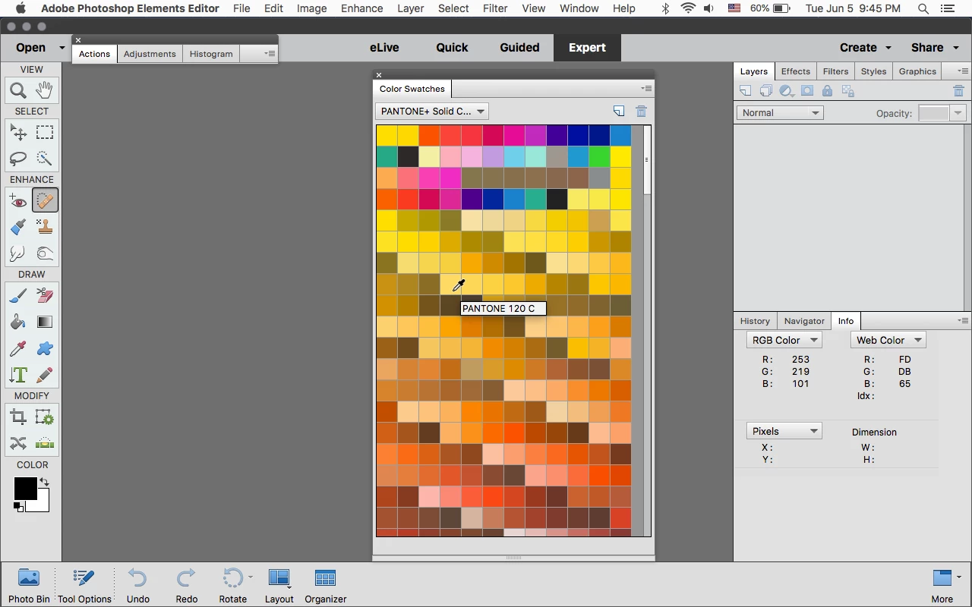Open the Organizer
The height and width of the screenshot is (607, 972).
[326, 586]
